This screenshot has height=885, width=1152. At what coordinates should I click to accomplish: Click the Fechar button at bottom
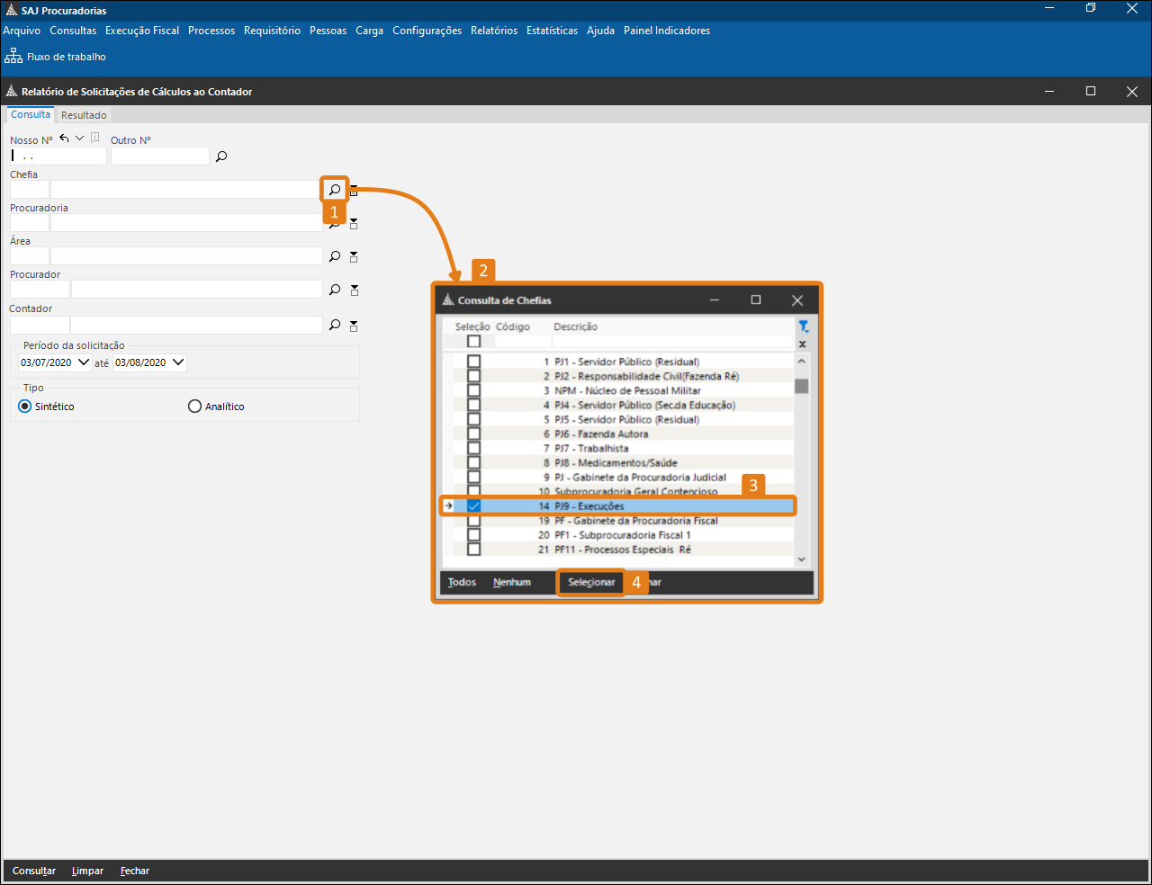[135, 871]
